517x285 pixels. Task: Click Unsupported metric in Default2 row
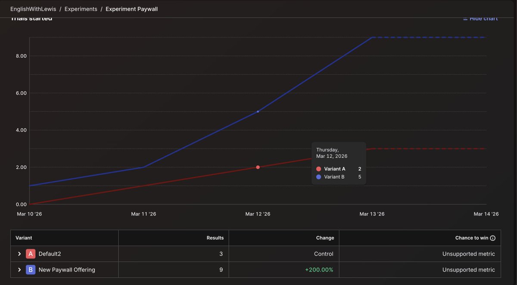pos(469,254)
